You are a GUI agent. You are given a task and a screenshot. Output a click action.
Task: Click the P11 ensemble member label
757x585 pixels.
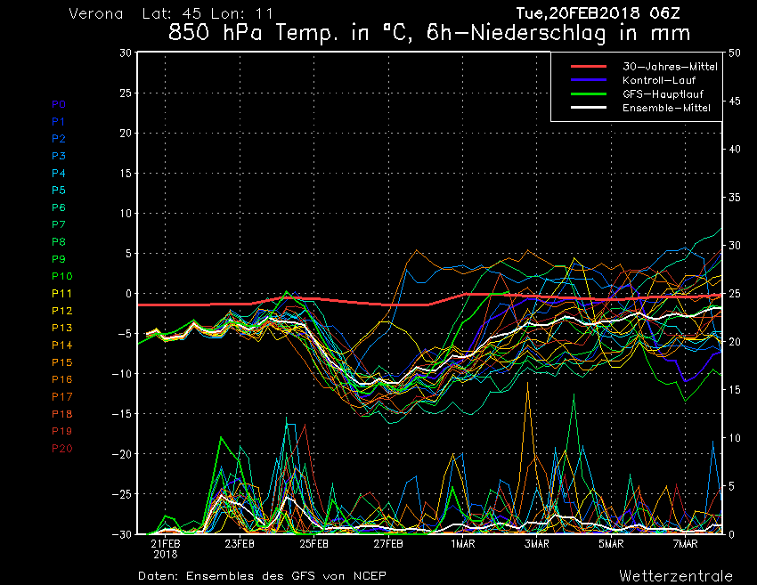(61, 294)
